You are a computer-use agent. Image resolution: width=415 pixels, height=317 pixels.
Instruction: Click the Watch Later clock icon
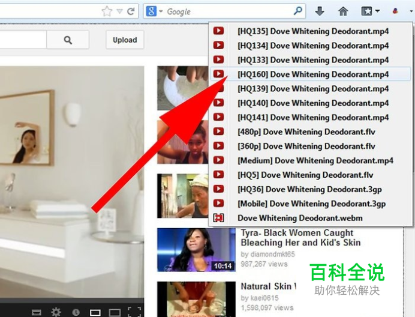click(x=76, y=312)
